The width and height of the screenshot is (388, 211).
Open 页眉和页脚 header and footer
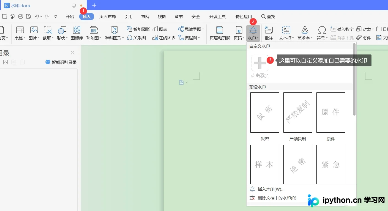[220, 33]
